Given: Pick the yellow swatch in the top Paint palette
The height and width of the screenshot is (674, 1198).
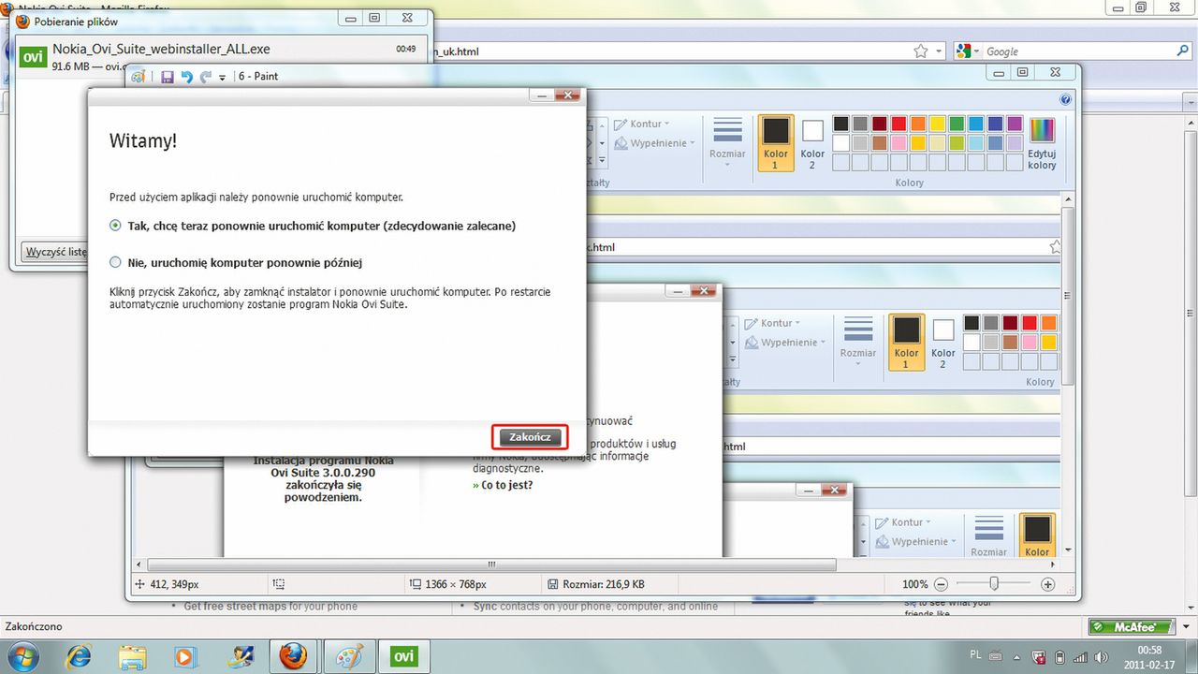Looking at the screenshot, I should tap(937, 124).
